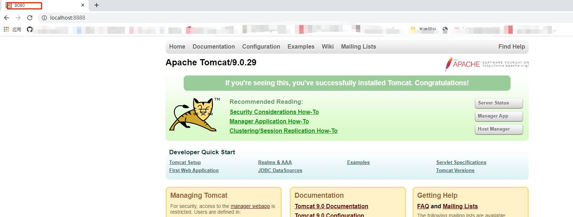Reload the localhost page
Image resolution: width=573 pixels, height=217 pixels.
[30, 18]
